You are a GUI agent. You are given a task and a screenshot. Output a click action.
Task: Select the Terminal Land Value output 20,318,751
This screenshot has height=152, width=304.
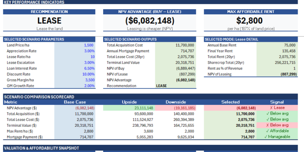[176, 63]
